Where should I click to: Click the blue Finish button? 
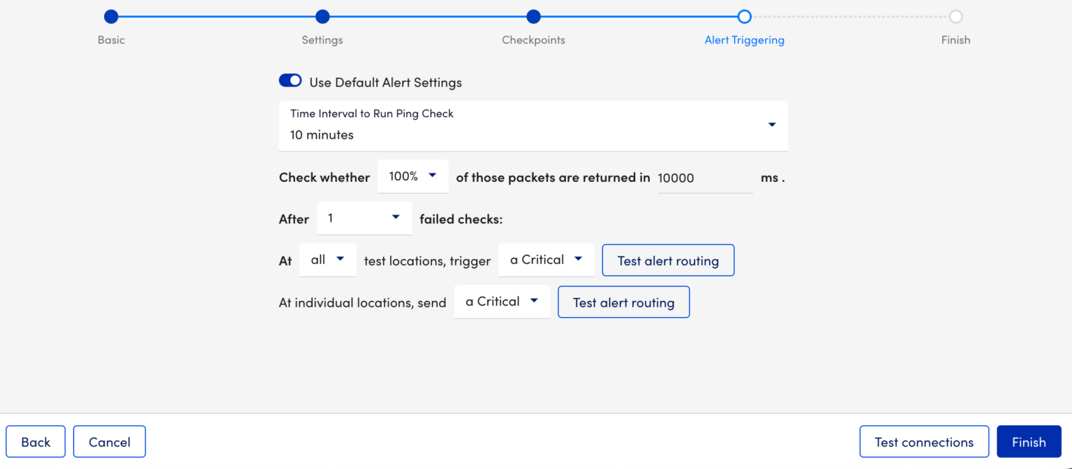click(x=1028, y=442)
